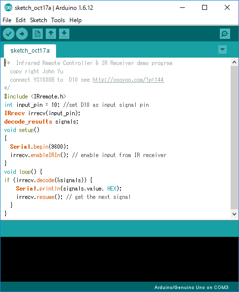239x292 pixels.
Task: Upload sketch with the arrow button
Action: [22, 33]
